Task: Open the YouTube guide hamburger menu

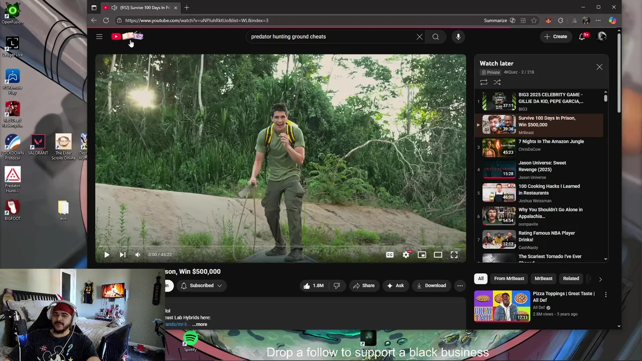Action: (99, 37)
